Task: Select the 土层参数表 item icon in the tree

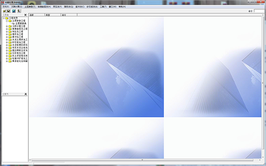Action: pyautogui.click(x=13, y=23)
